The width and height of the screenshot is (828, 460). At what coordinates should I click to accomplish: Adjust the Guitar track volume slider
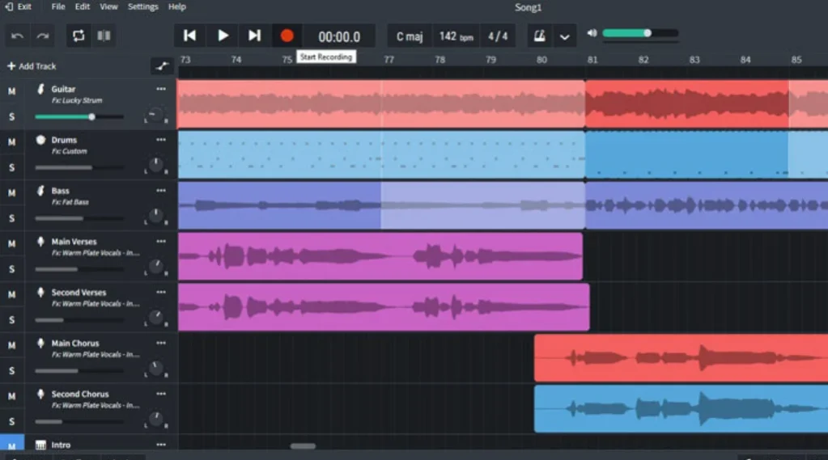tap(79, 116)
